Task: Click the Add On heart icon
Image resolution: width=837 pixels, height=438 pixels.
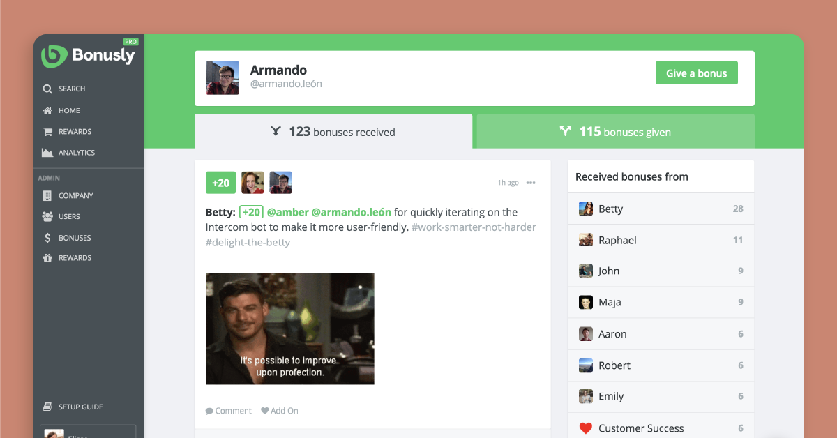Action: 265,411
